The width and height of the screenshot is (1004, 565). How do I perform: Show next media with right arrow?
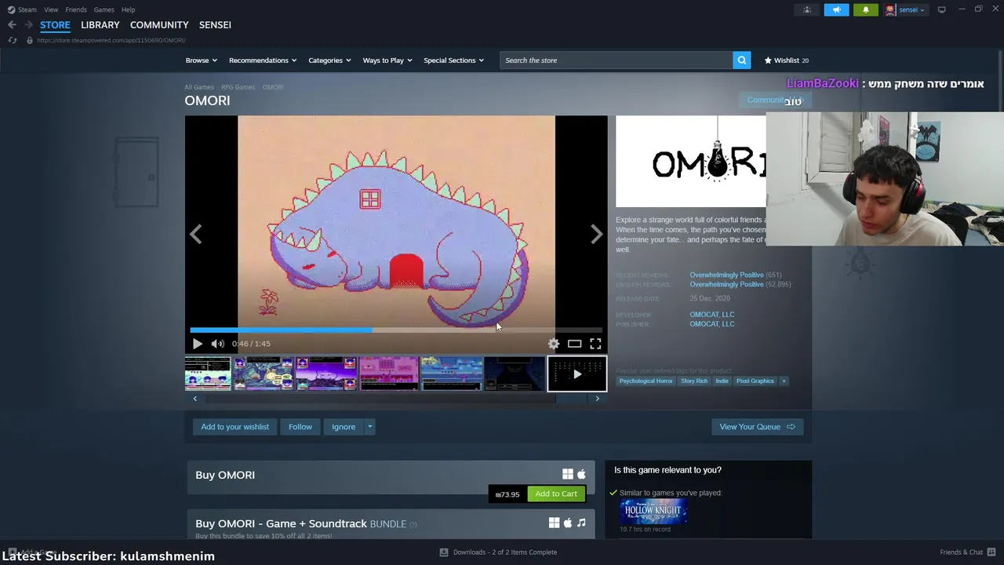(597, 234)
